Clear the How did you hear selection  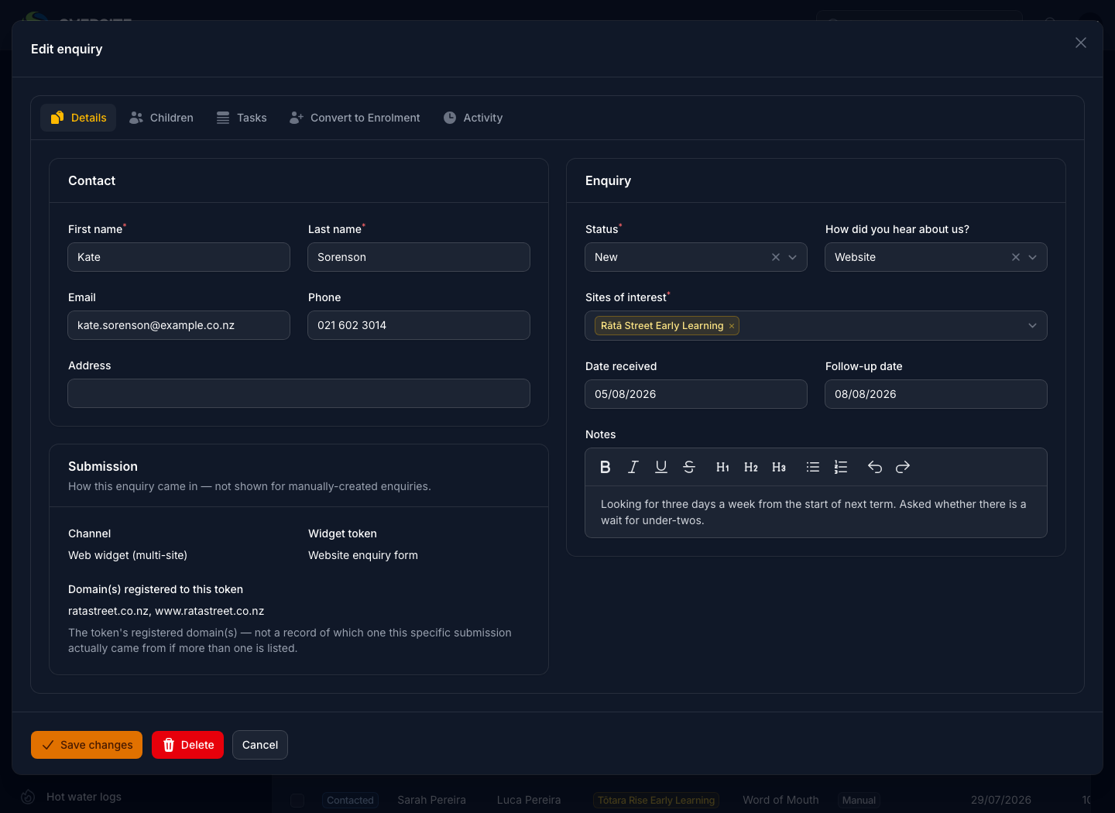click(x=1016, y=257)
